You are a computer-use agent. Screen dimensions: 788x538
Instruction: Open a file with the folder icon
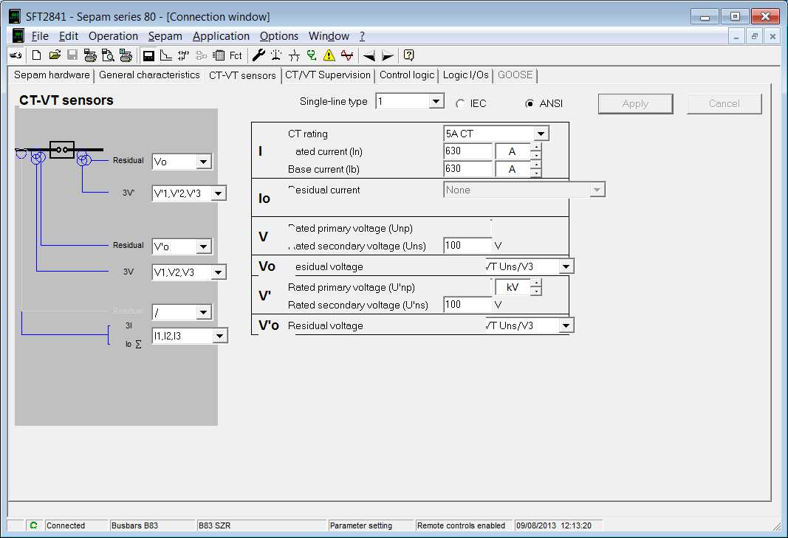pos(54,55)
